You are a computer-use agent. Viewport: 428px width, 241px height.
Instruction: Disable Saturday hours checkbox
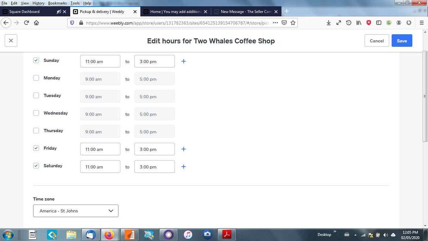point(36,166)
